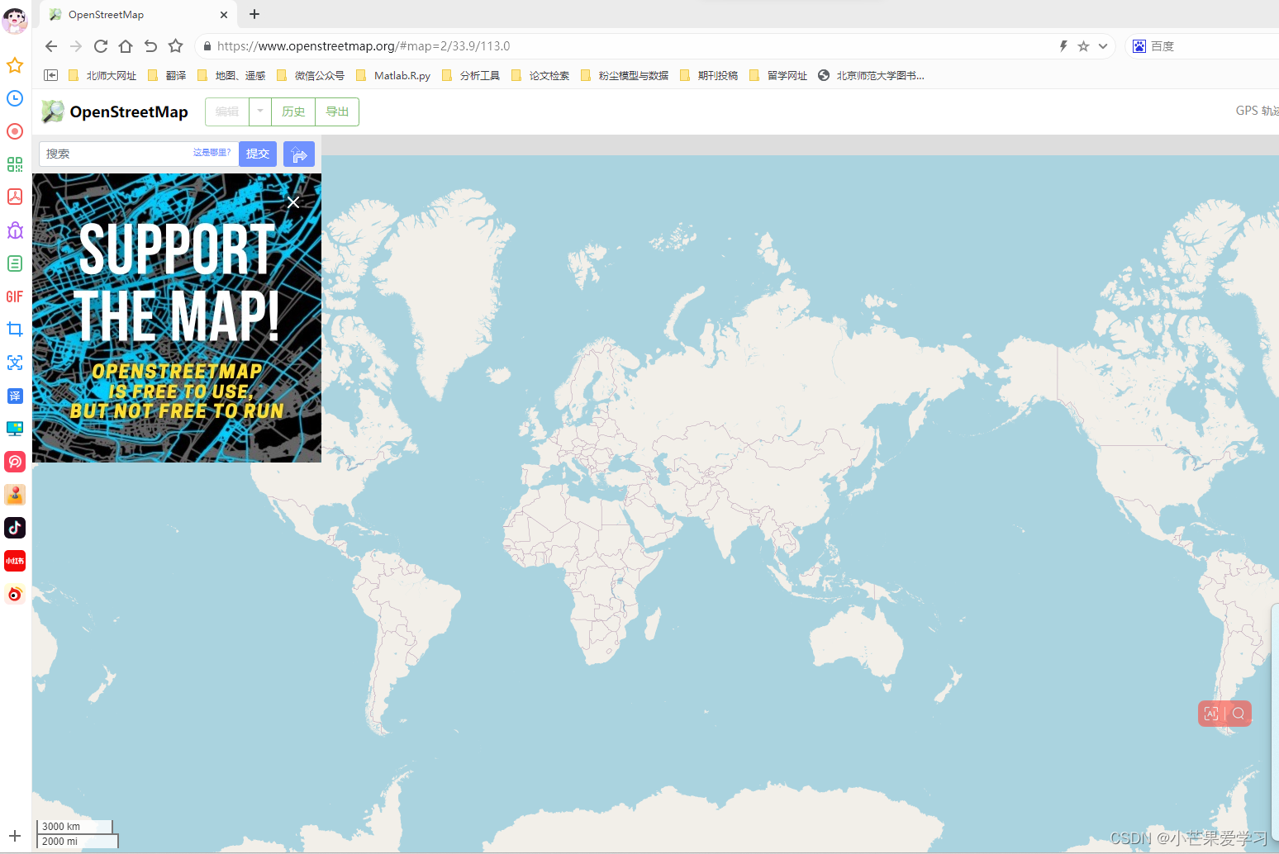
Task: Close the Support the Map banner
Action: coord(293,202)
